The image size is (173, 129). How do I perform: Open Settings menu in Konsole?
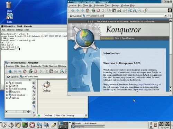click(x=19, y=30)
